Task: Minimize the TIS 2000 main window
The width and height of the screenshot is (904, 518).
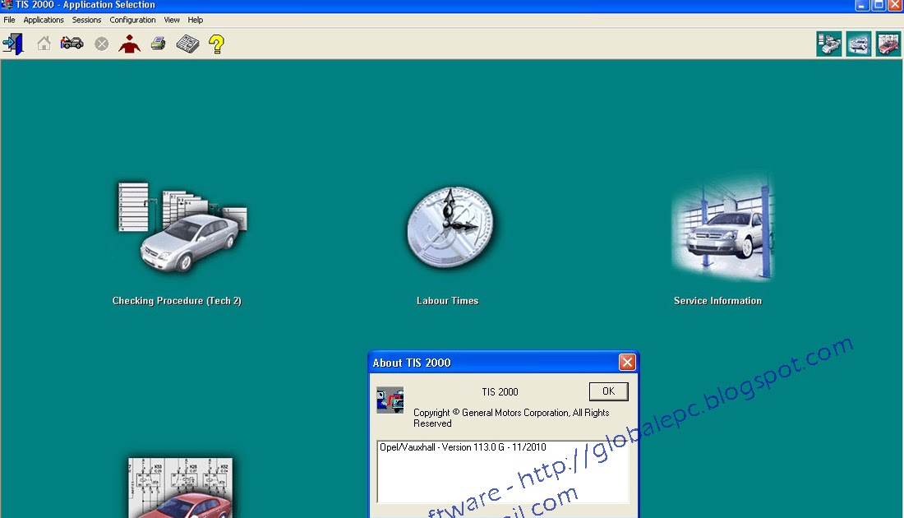Action: click(861, 5)
